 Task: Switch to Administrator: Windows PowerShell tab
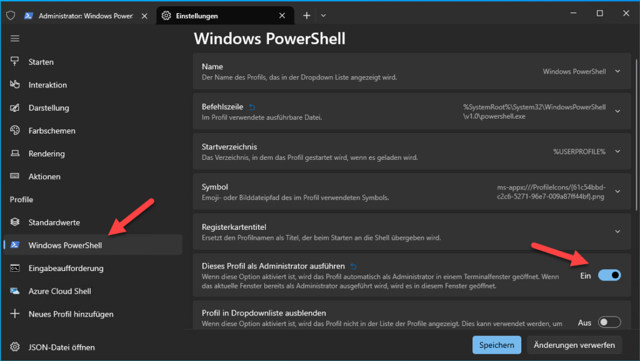(x=86, y=16)
